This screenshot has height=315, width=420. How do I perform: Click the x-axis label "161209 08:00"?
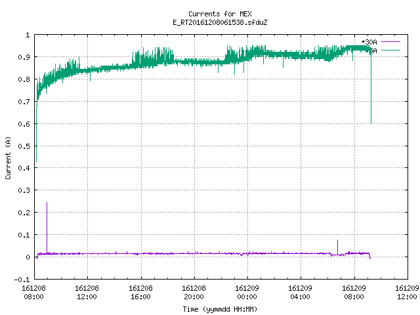coord(354,292)
